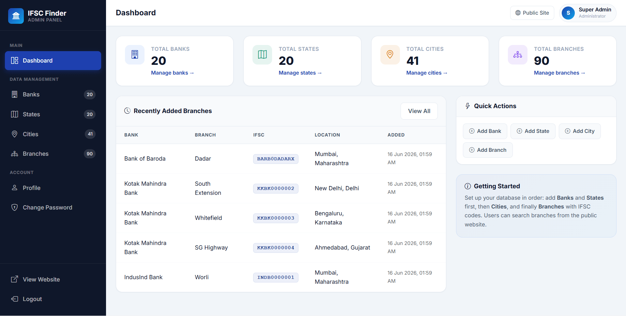
Task: Click the IFSC Finder bank logo icon
Action: [16, 16]
